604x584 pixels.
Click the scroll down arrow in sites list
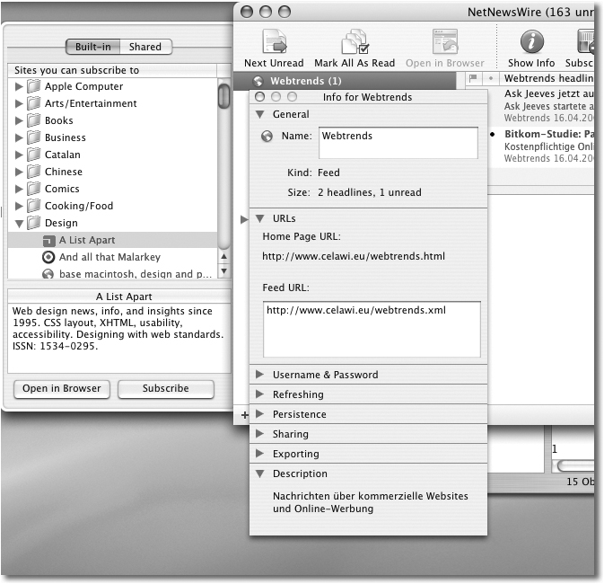[223, 270]
